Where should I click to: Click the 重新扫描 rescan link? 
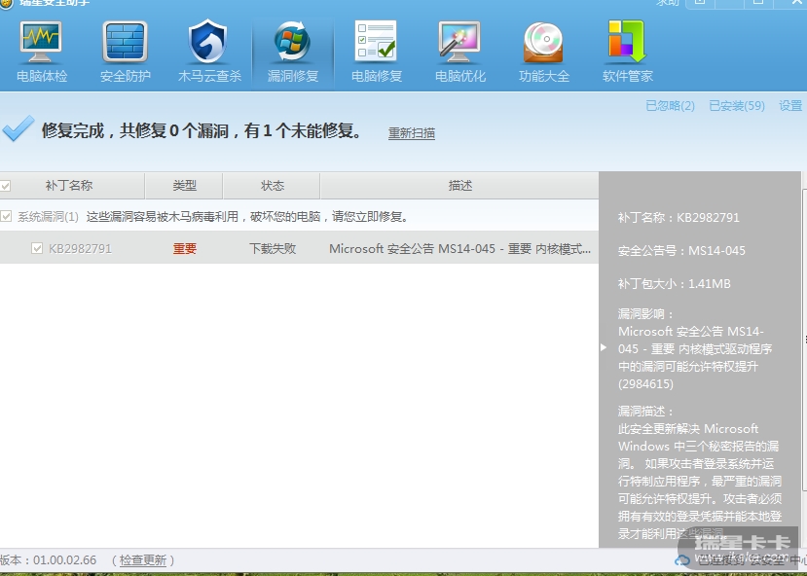[411, 133]
